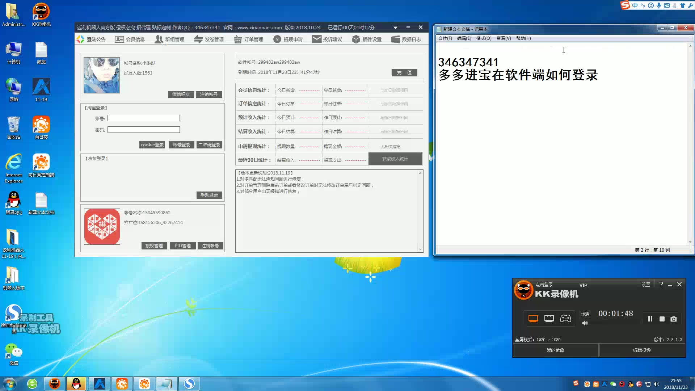The width and height of the screenshot is (695, 391).
Task: Click the 账号登录 button
Action: pyautogui.click(x=181, y=144)
